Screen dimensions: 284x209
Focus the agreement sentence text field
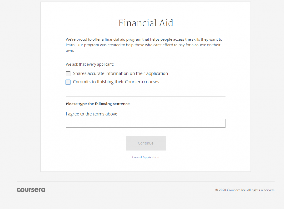pyautogui.click(x=146, y=123)
